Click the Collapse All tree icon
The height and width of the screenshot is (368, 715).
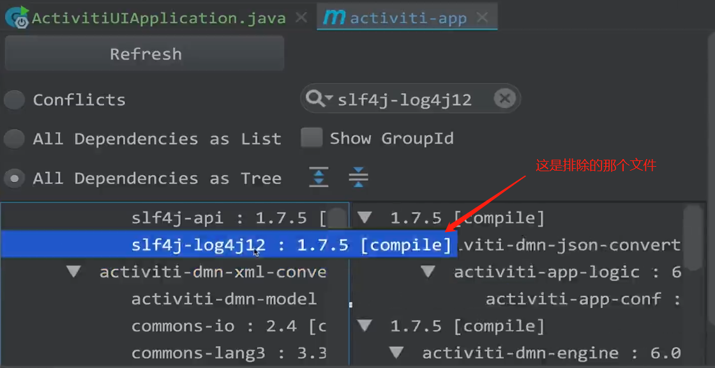click(x=358, y=177)
